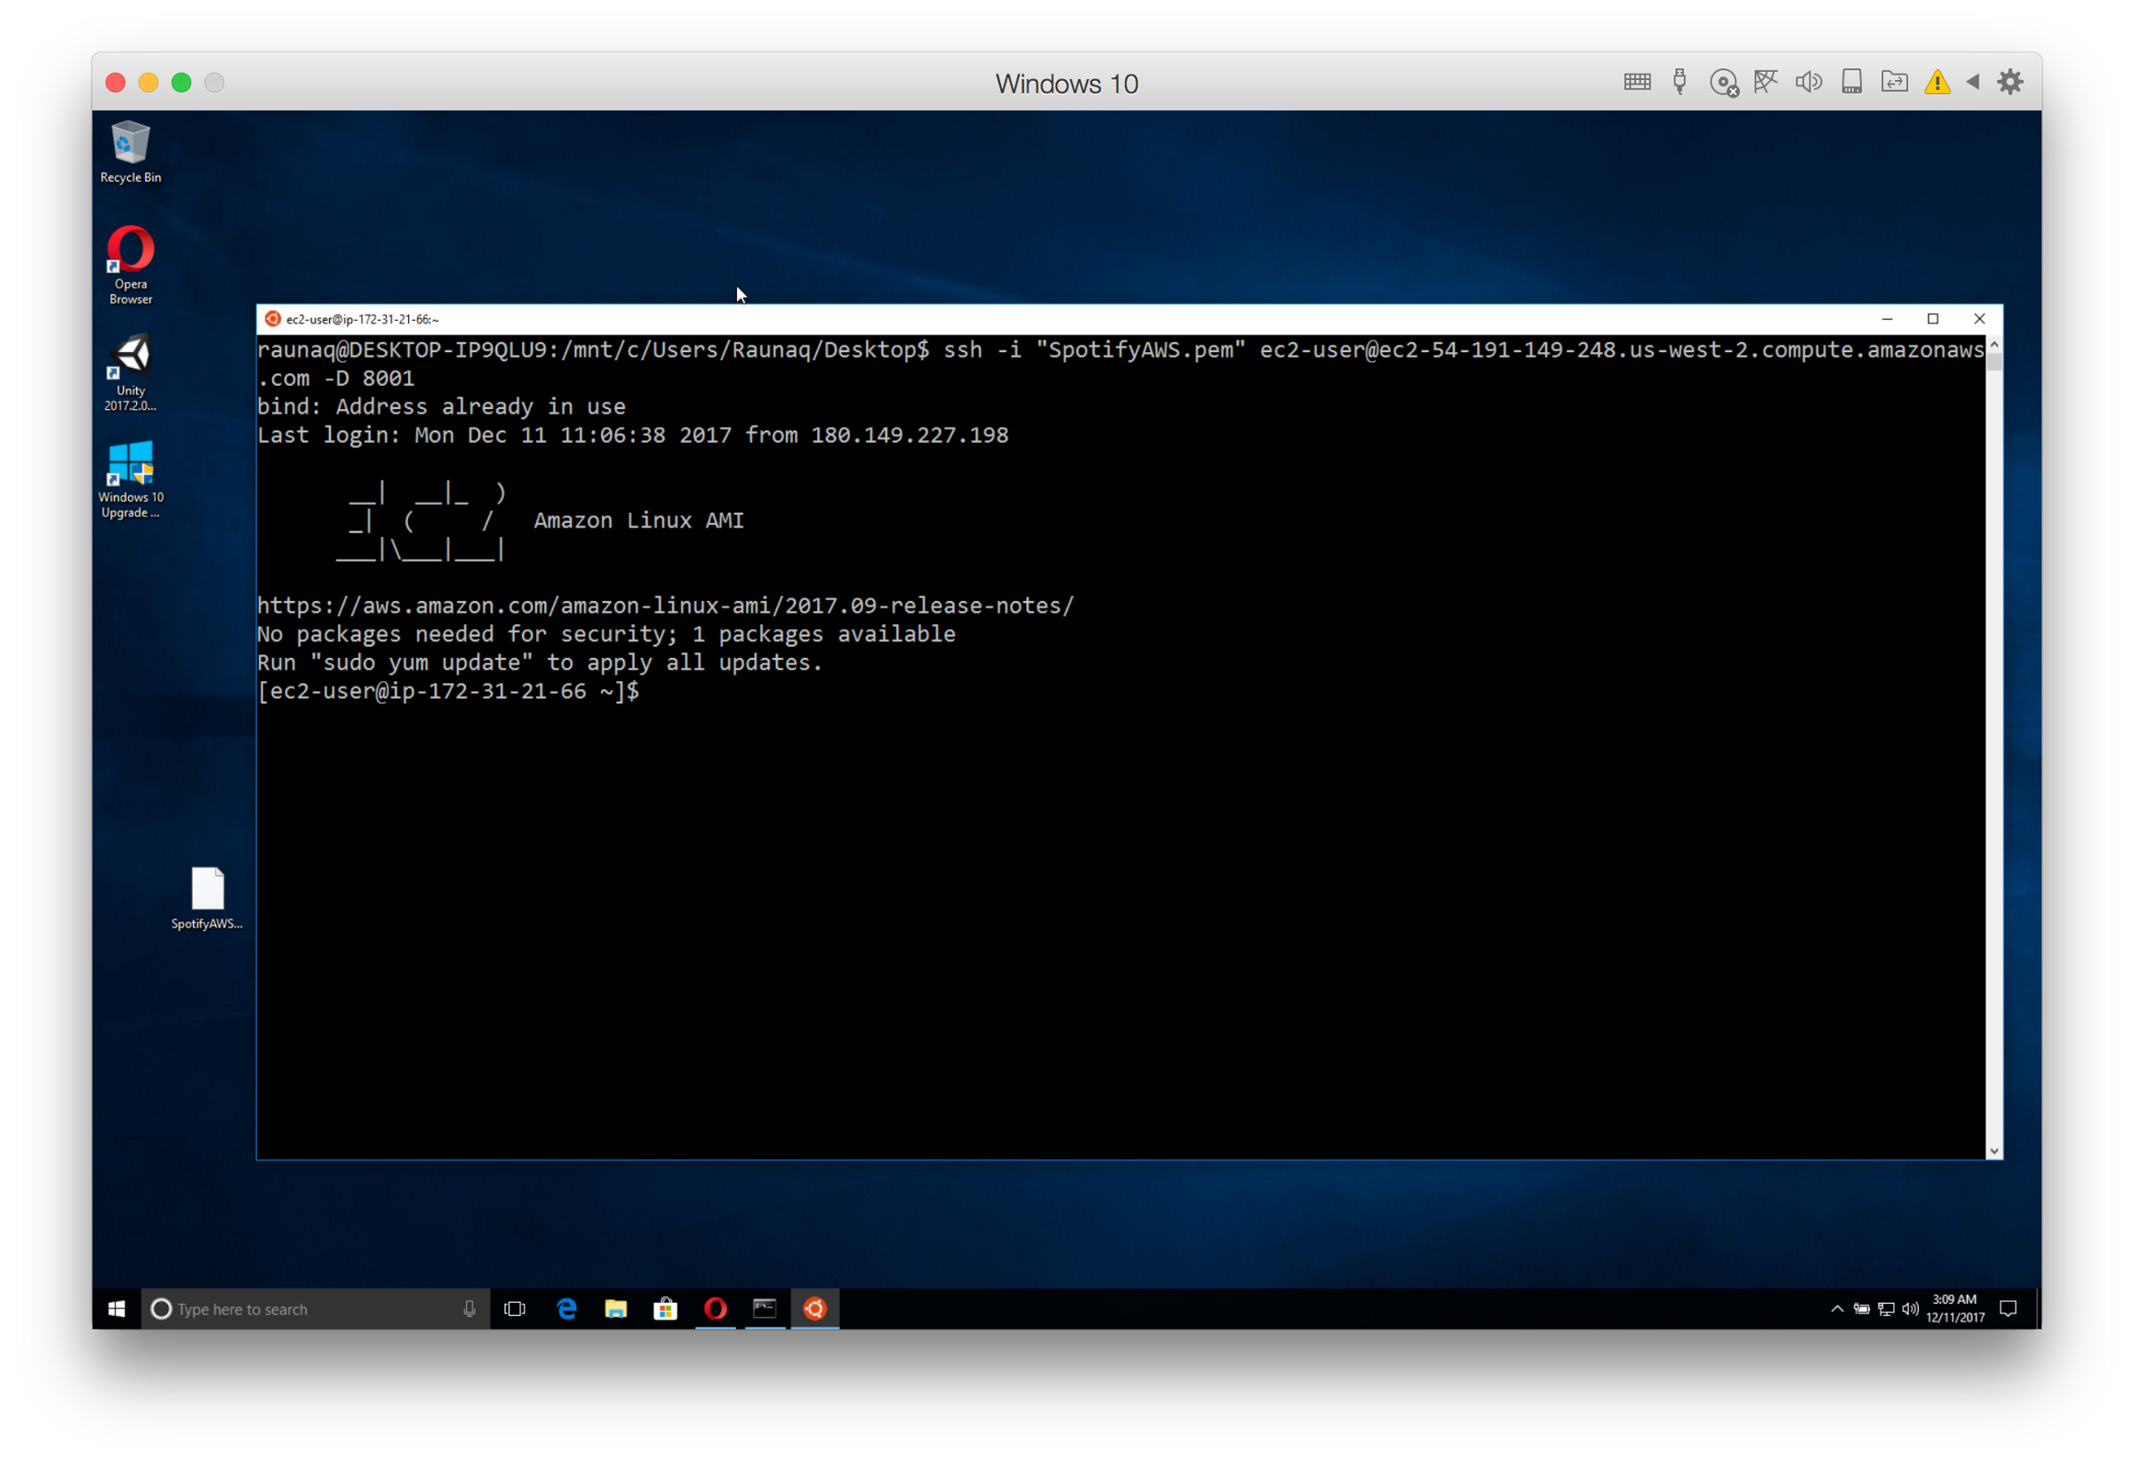The width and height of the screenshot is (2134, 1461).
Task: Click the terminal scrollbar down arrow
Action: [x=1994, y=1151]
